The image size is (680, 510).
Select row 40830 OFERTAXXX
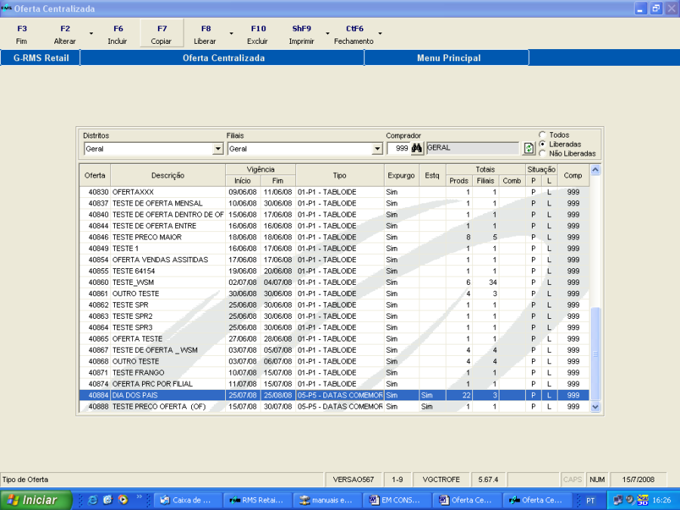tap(335, 192)
